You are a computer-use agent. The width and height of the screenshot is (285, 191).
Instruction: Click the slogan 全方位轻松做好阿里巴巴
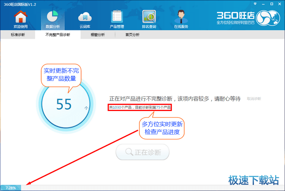(235, 23)
